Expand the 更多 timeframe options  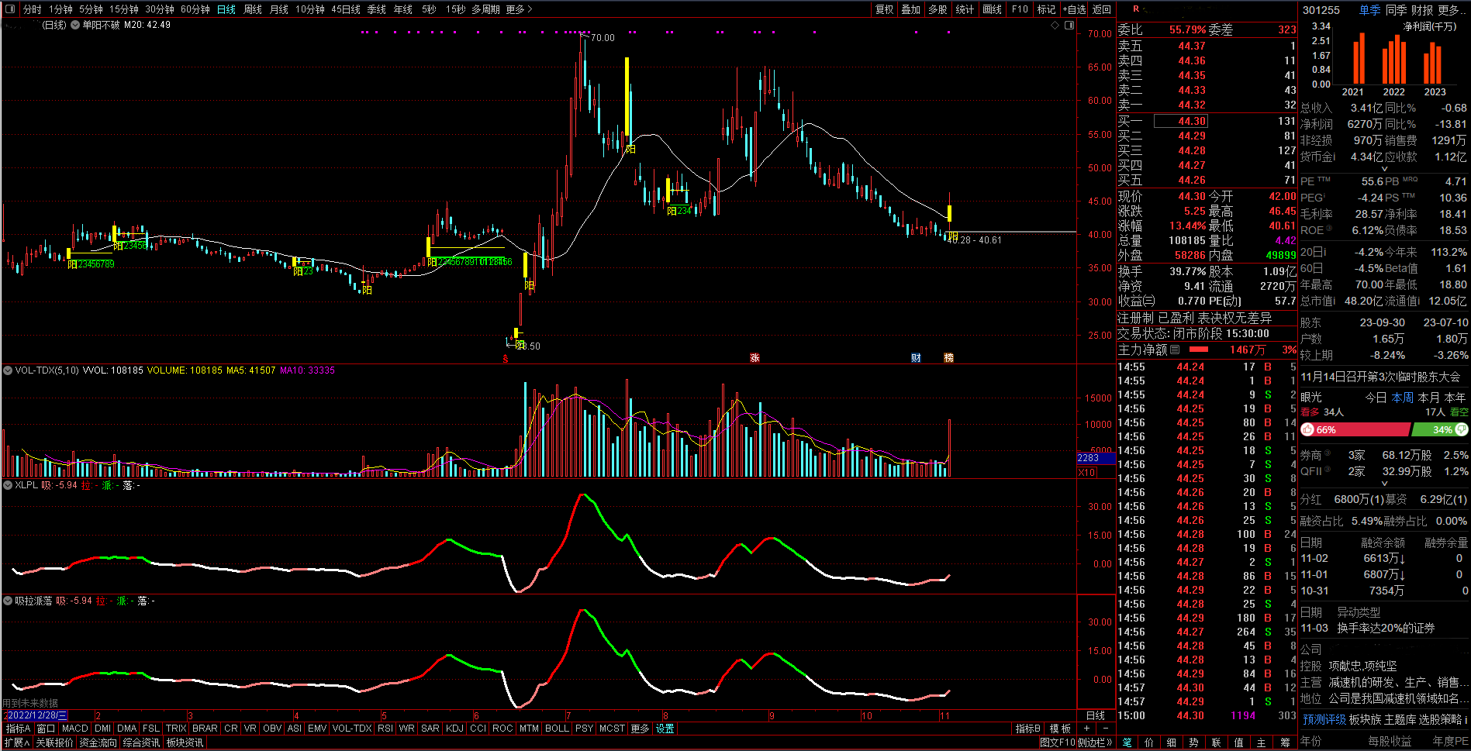(519, 9)
